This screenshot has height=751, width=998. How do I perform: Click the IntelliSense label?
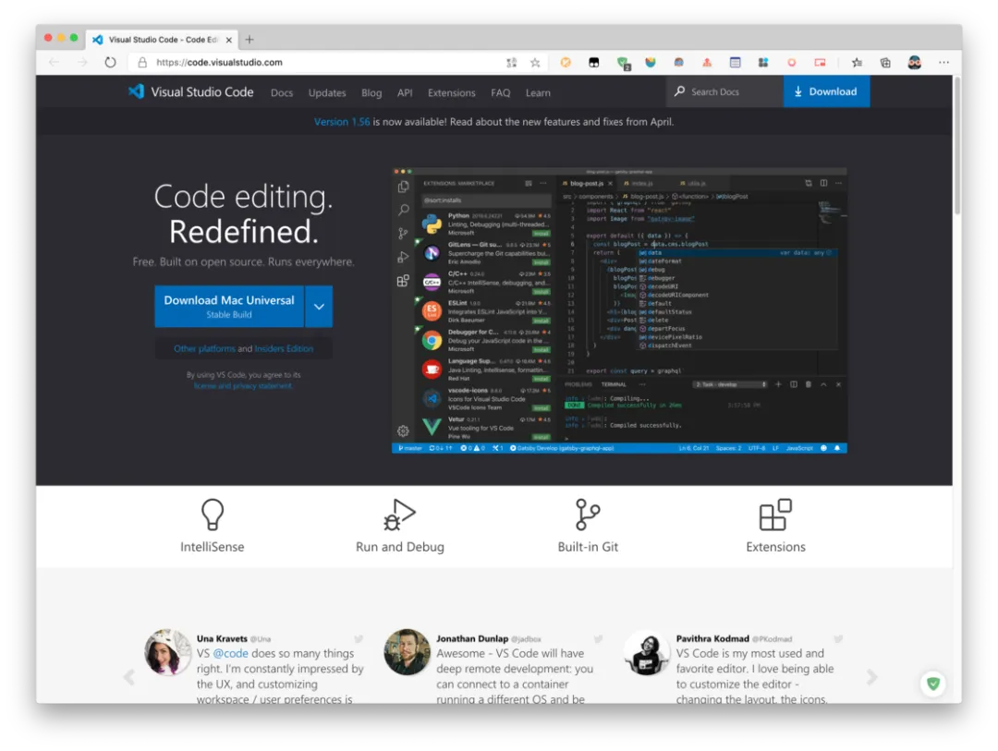[213, 547]
